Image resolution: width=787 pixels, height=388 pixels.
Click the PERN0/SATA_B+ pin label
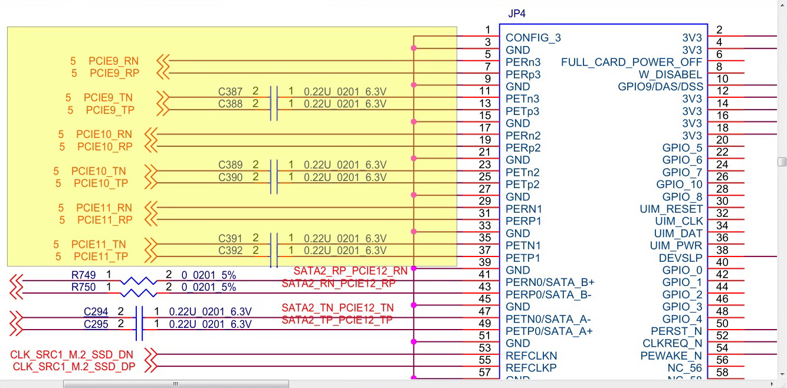[550, 282]
